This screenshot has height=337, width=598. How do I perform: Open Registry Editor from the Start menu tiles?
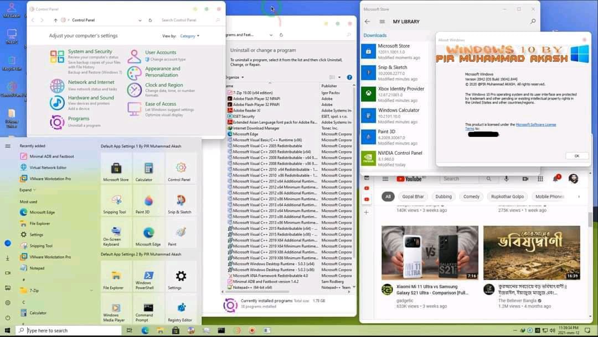[x=181, y=310]
